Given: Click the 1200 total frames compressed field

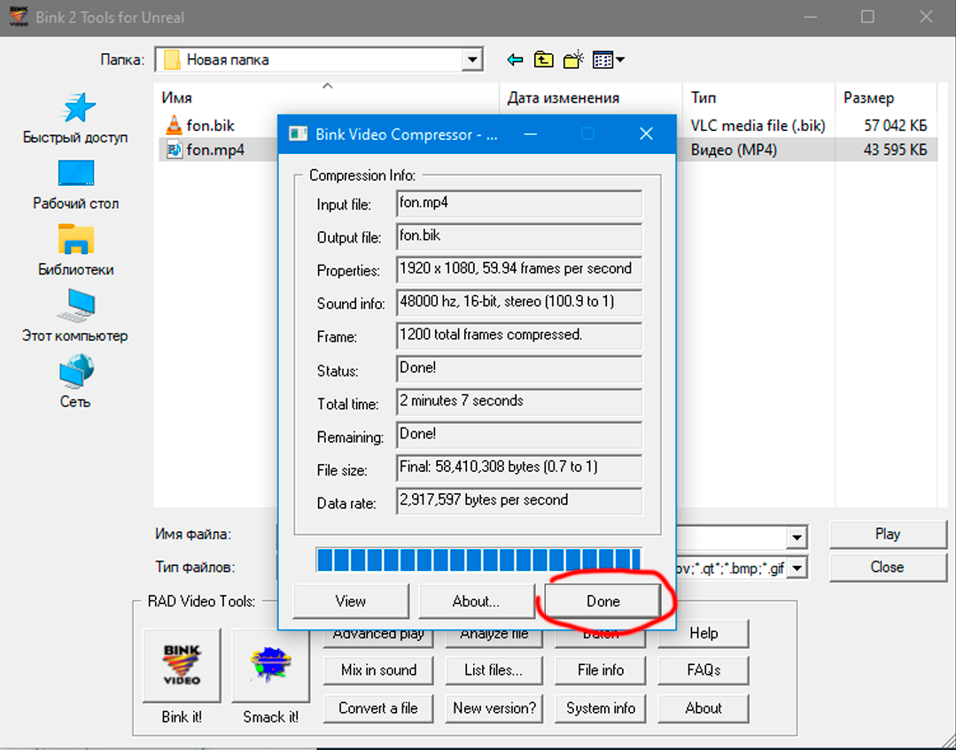Looking at the screenshot, I should 519,335.
